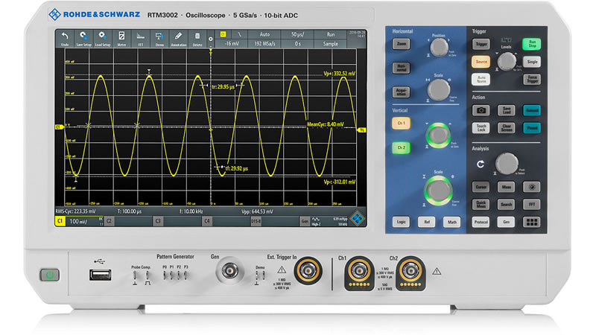Screen dimensions: 596x335
Task: Open the Load Setup icon
Action: [x=104, y=38]
